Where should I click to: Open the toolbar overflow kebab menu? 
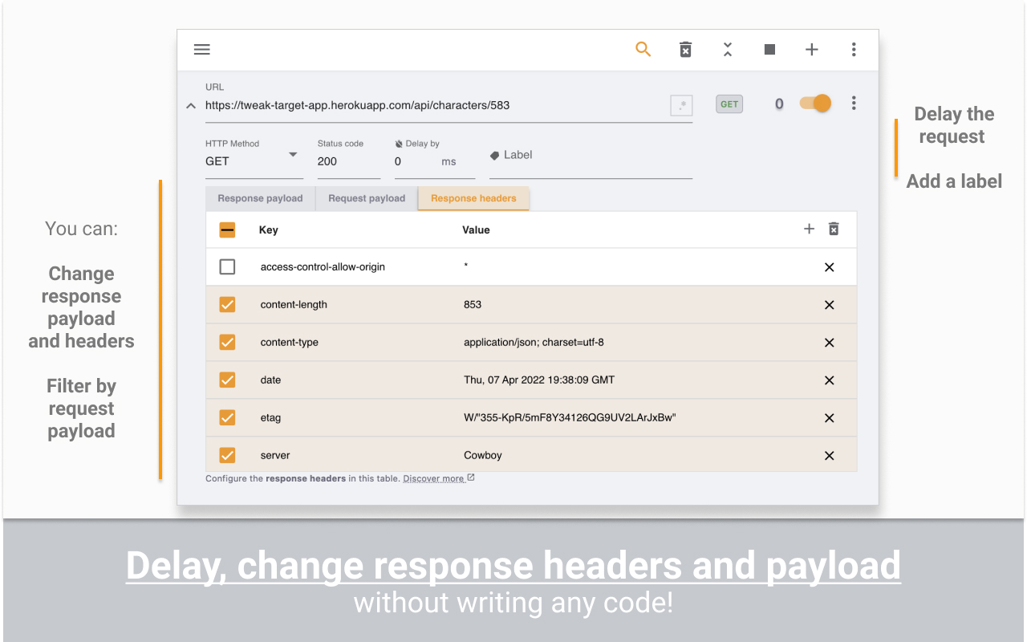(854, 49)
